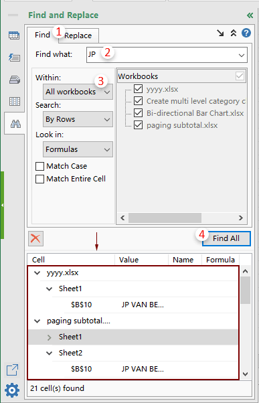Open the Name Manager pane icon
Screen dimensions: 259x403
coord(14,80)
